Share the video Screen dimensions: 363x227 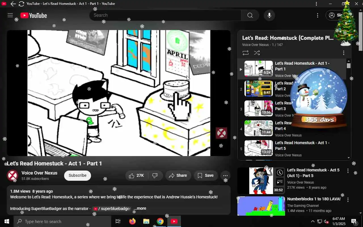178,176
